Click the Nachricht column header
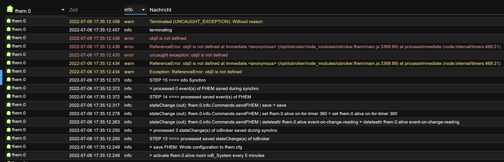This screenshot has width=504, height=162. tap(160, 9)
